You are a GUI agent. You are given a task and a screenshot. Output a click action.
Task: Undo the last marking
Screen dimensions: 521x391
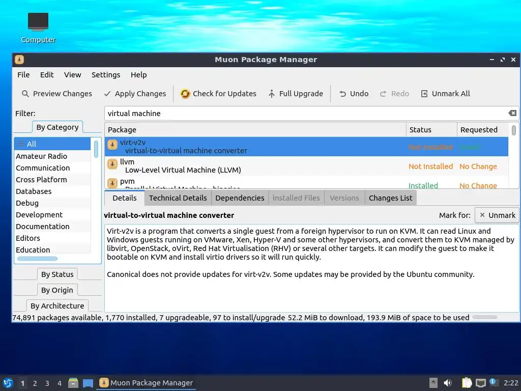coord(354,94)
